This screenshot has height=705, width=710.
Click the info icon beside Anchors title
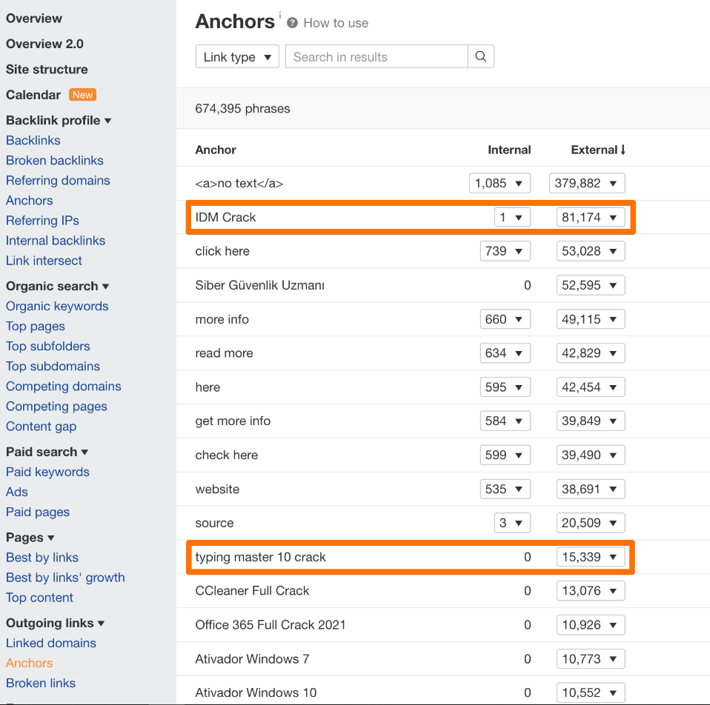tap(280, 16)
